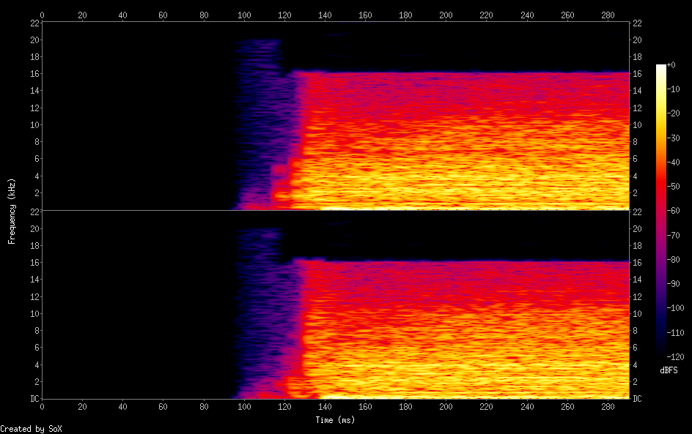
Task: Click the left "16" kHz label of the upper channel
Action: tap(33, 74)
